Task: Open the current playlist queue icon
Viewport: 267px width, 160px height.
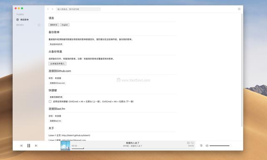Action: click(201, 145)
